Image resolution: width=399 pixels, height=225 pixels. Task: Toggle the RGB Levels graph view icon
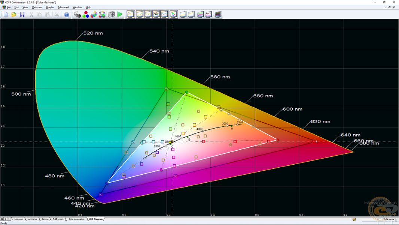[156, 15]
